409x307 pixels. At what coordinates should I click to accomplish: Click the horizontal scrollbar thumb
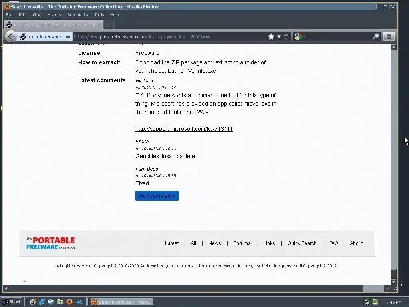(x=186, y=289)
